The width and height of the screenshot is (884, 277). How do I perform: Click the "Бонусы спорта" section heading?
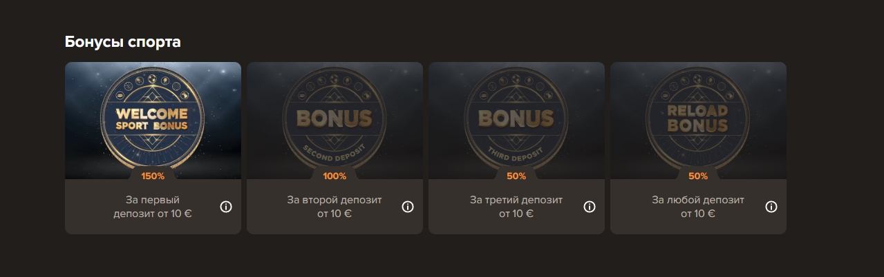coord(122,42)
